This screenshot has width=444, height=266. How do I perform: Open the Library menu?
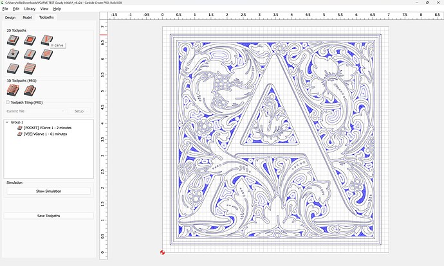[x=30, y=9]
